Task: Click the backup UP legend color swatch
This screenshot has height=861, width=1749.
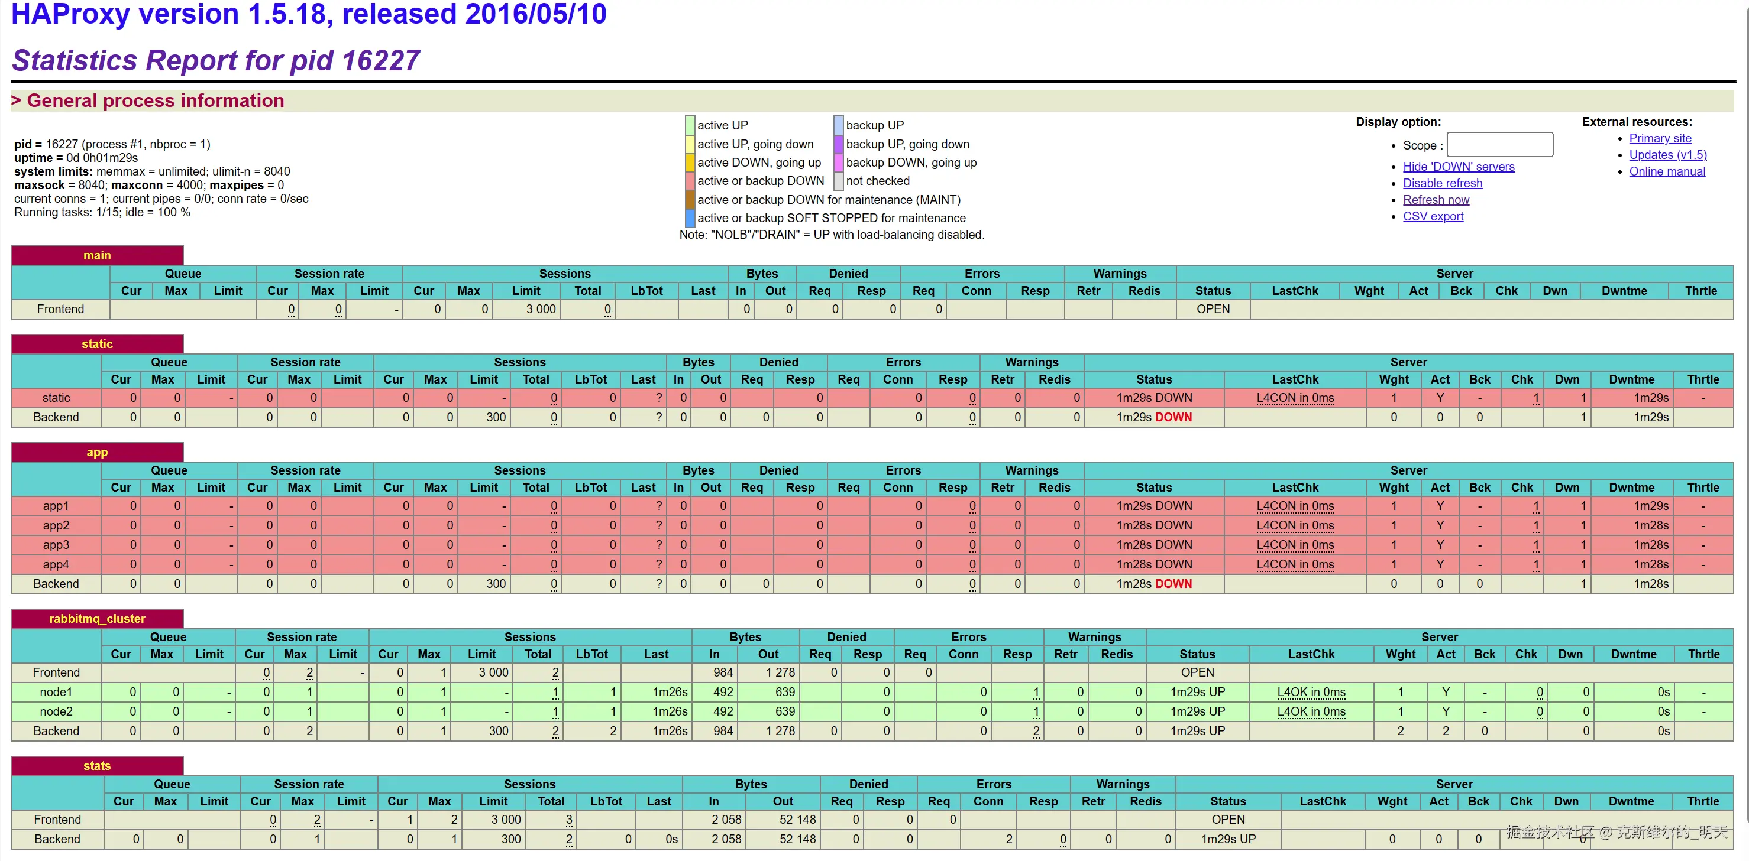Action: coord(839,125)
